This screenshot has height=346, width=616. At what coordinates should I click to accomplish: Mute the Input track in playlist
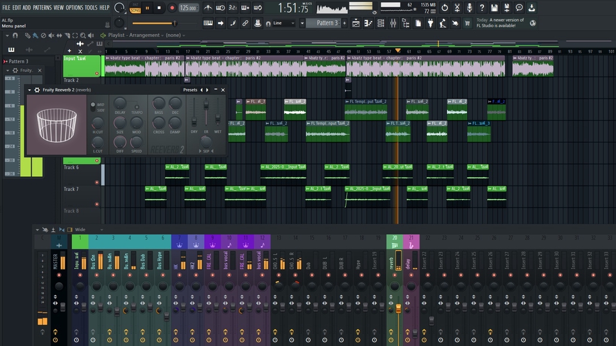coord(97,73)
